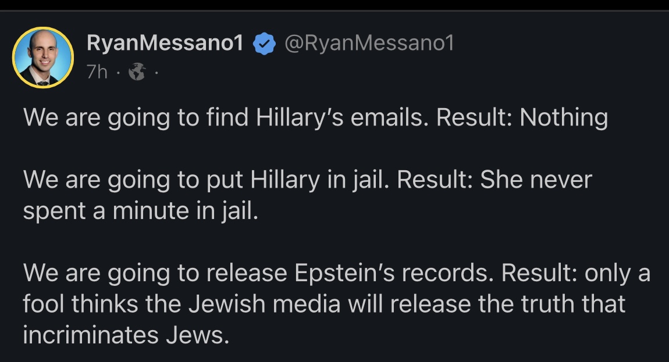669x362 pixels.
Task: Click the "Result: Nothing" text
Action: click(522, 118)
